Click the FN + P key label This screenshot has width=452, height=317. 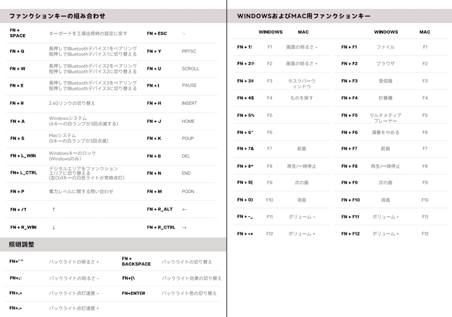[17, 191]
